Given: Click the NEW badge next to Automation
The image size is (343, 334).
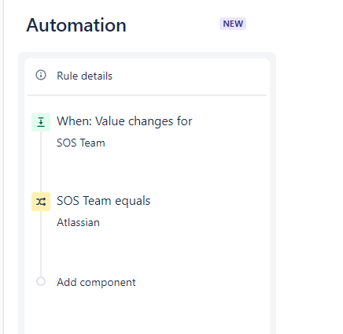Looking at the screenshot, I should (x=233, y=24).
